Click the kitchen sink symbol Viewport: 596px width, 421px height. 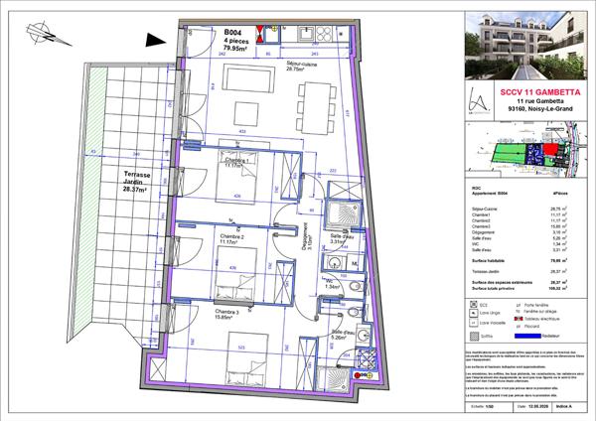tap(306, 34)
